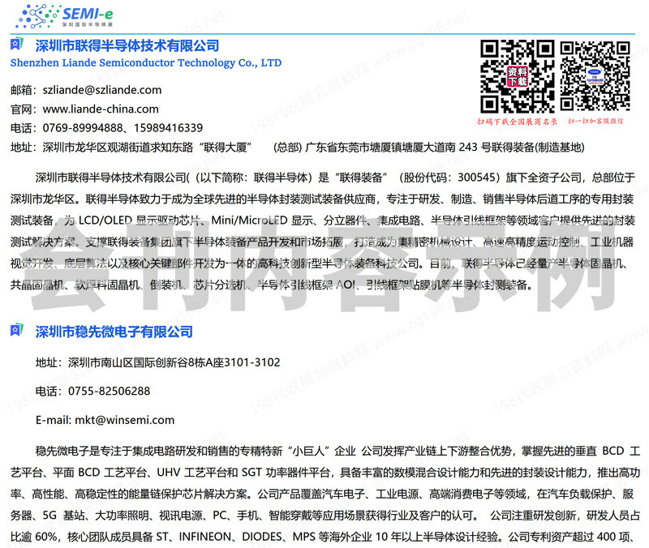Open the www.liande-china.com website link
This screenshot has width=649, height=548.
pos(101,109)
